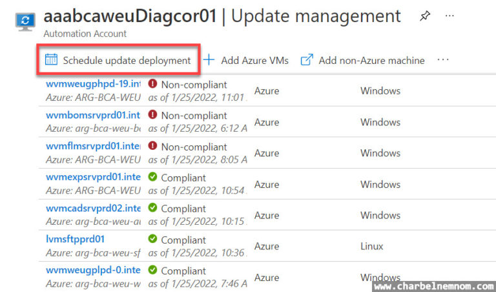
Task: Click the red alert icon for wvmbomsrvprd01
Action: pos(153,114)
